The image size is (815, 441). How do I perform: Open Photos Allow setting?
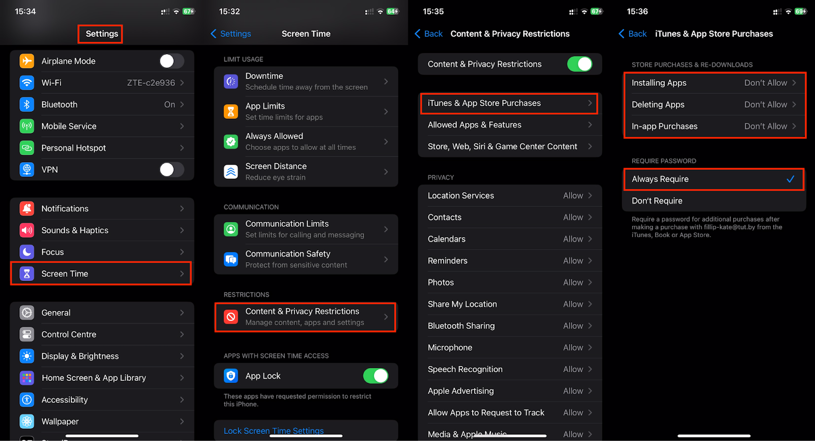(510, 282)
